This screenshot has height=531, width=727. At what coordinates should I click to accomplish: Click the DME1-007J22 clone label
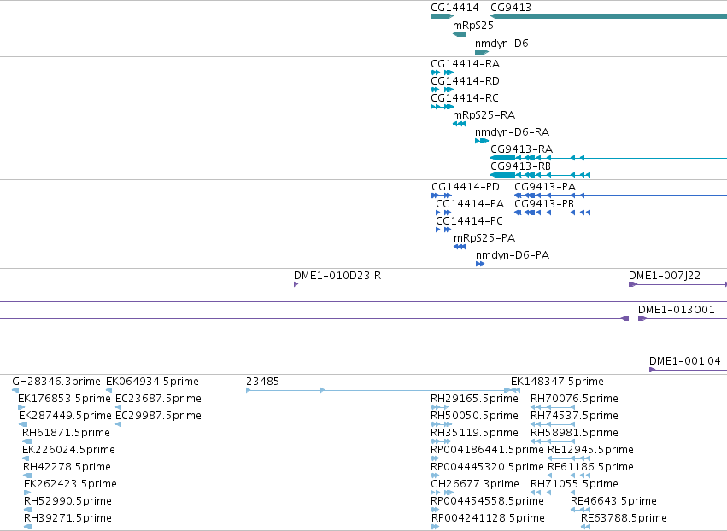pyautogui.click(x=665, y=276)
